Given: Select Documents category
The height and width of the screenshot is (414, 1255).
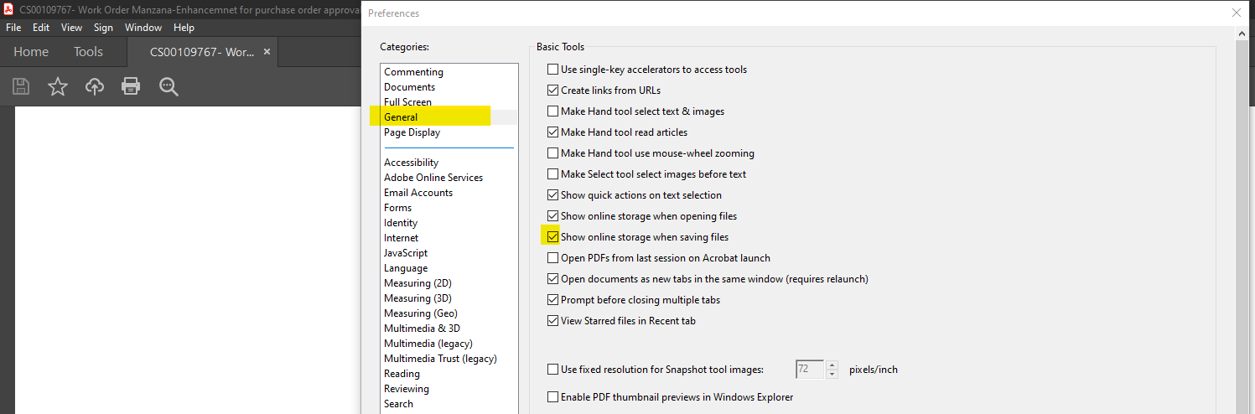Looking at the screenshot, I should click(x=409, y=87).
